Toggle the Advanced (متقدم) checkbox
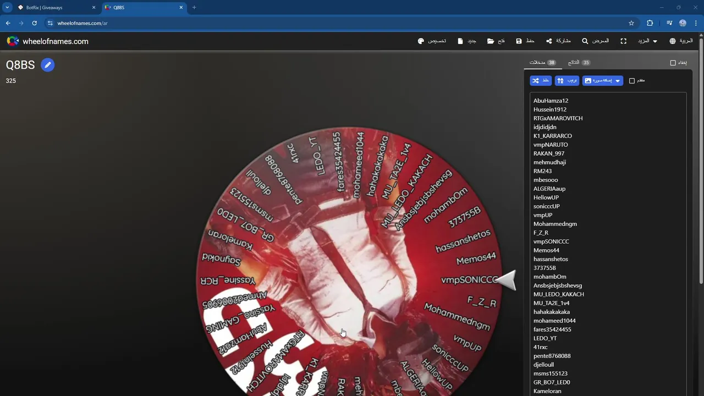 point(632,81)
